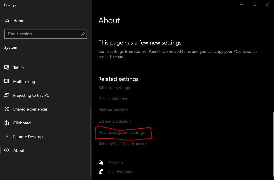The width and height of the screenshot is (274, 180).
Task: Open Shared experiences using its icon
Action: pos(7,109)
